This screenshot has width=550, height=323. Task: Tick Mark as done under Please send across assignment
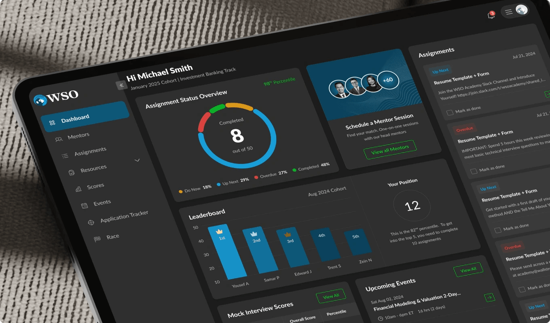[x=522, y=289]
